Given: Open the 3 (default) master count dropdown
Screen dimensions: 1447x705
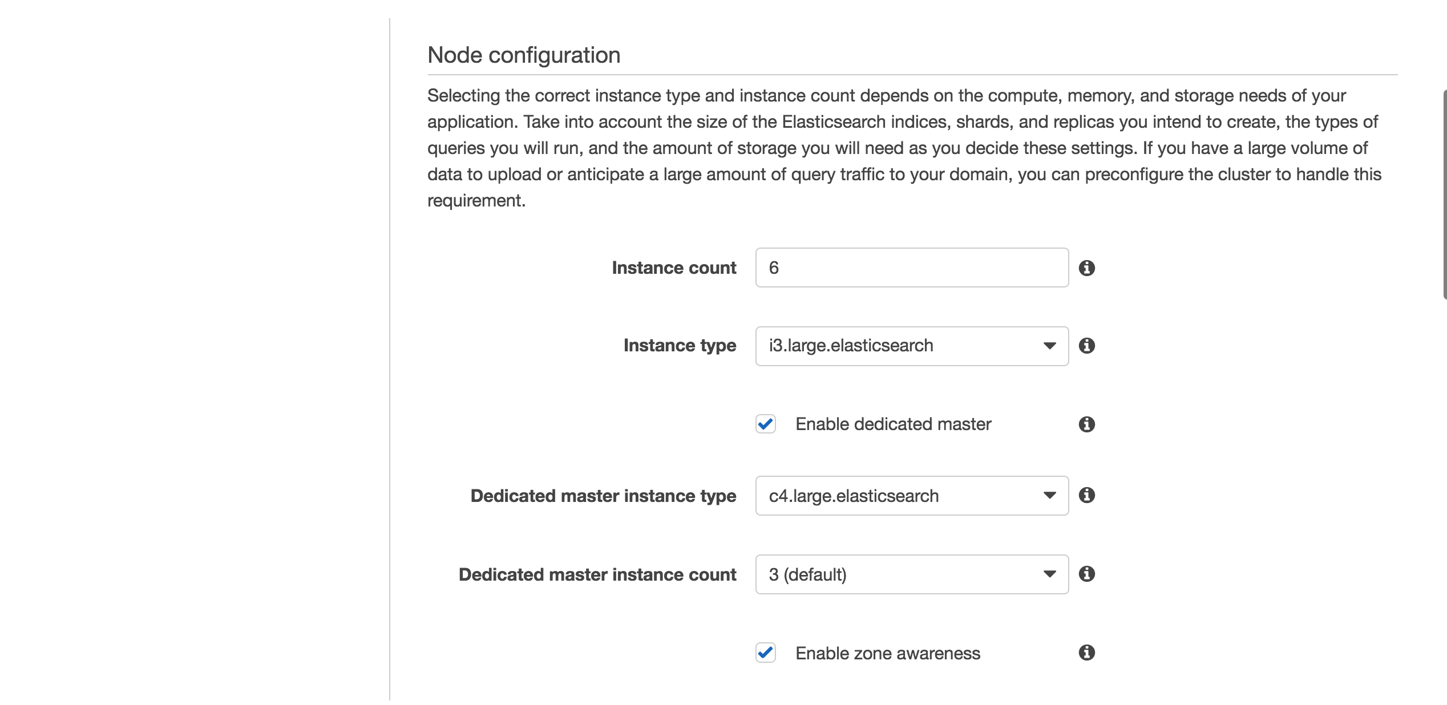Looking at the screenshot, I should coord(911,574).
